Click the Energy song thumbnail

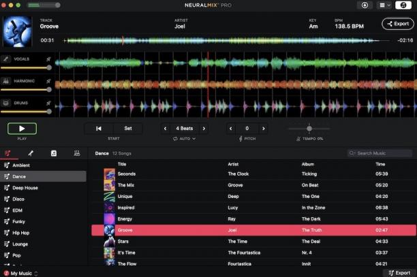[x=109, y=219]
